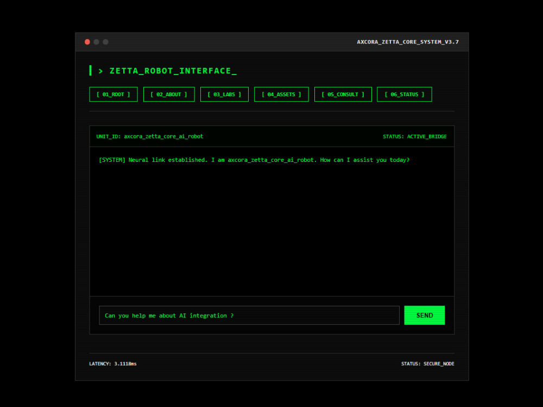This screenshot has height=407, width=543.
Task: Click the LATENCY: 3.1118ms footer readout
Action: tap(113, 364)
